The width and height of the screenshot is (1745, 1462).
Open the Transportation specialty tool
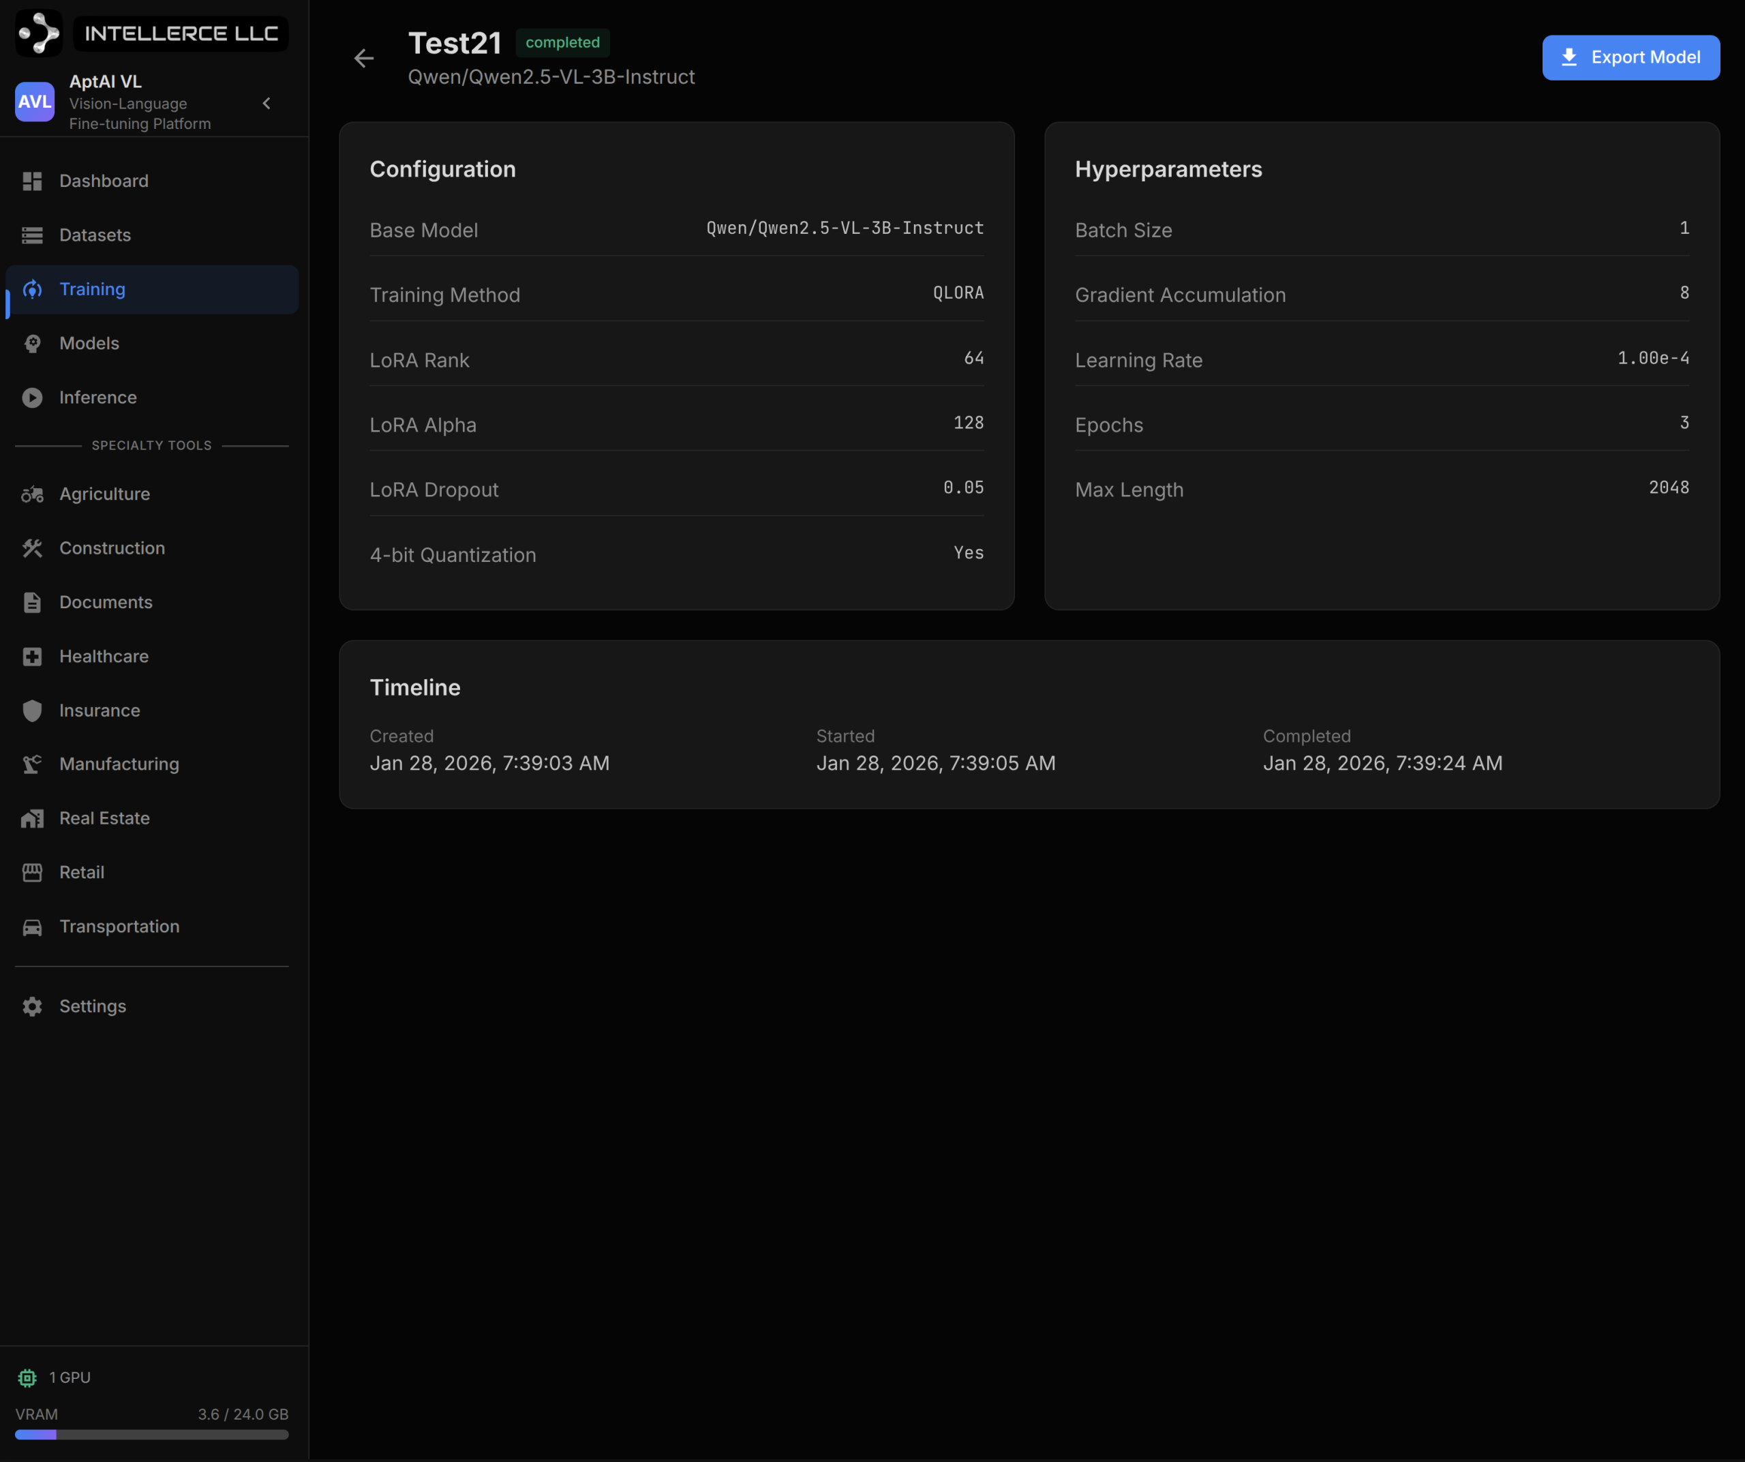click(x=152, y=927)
